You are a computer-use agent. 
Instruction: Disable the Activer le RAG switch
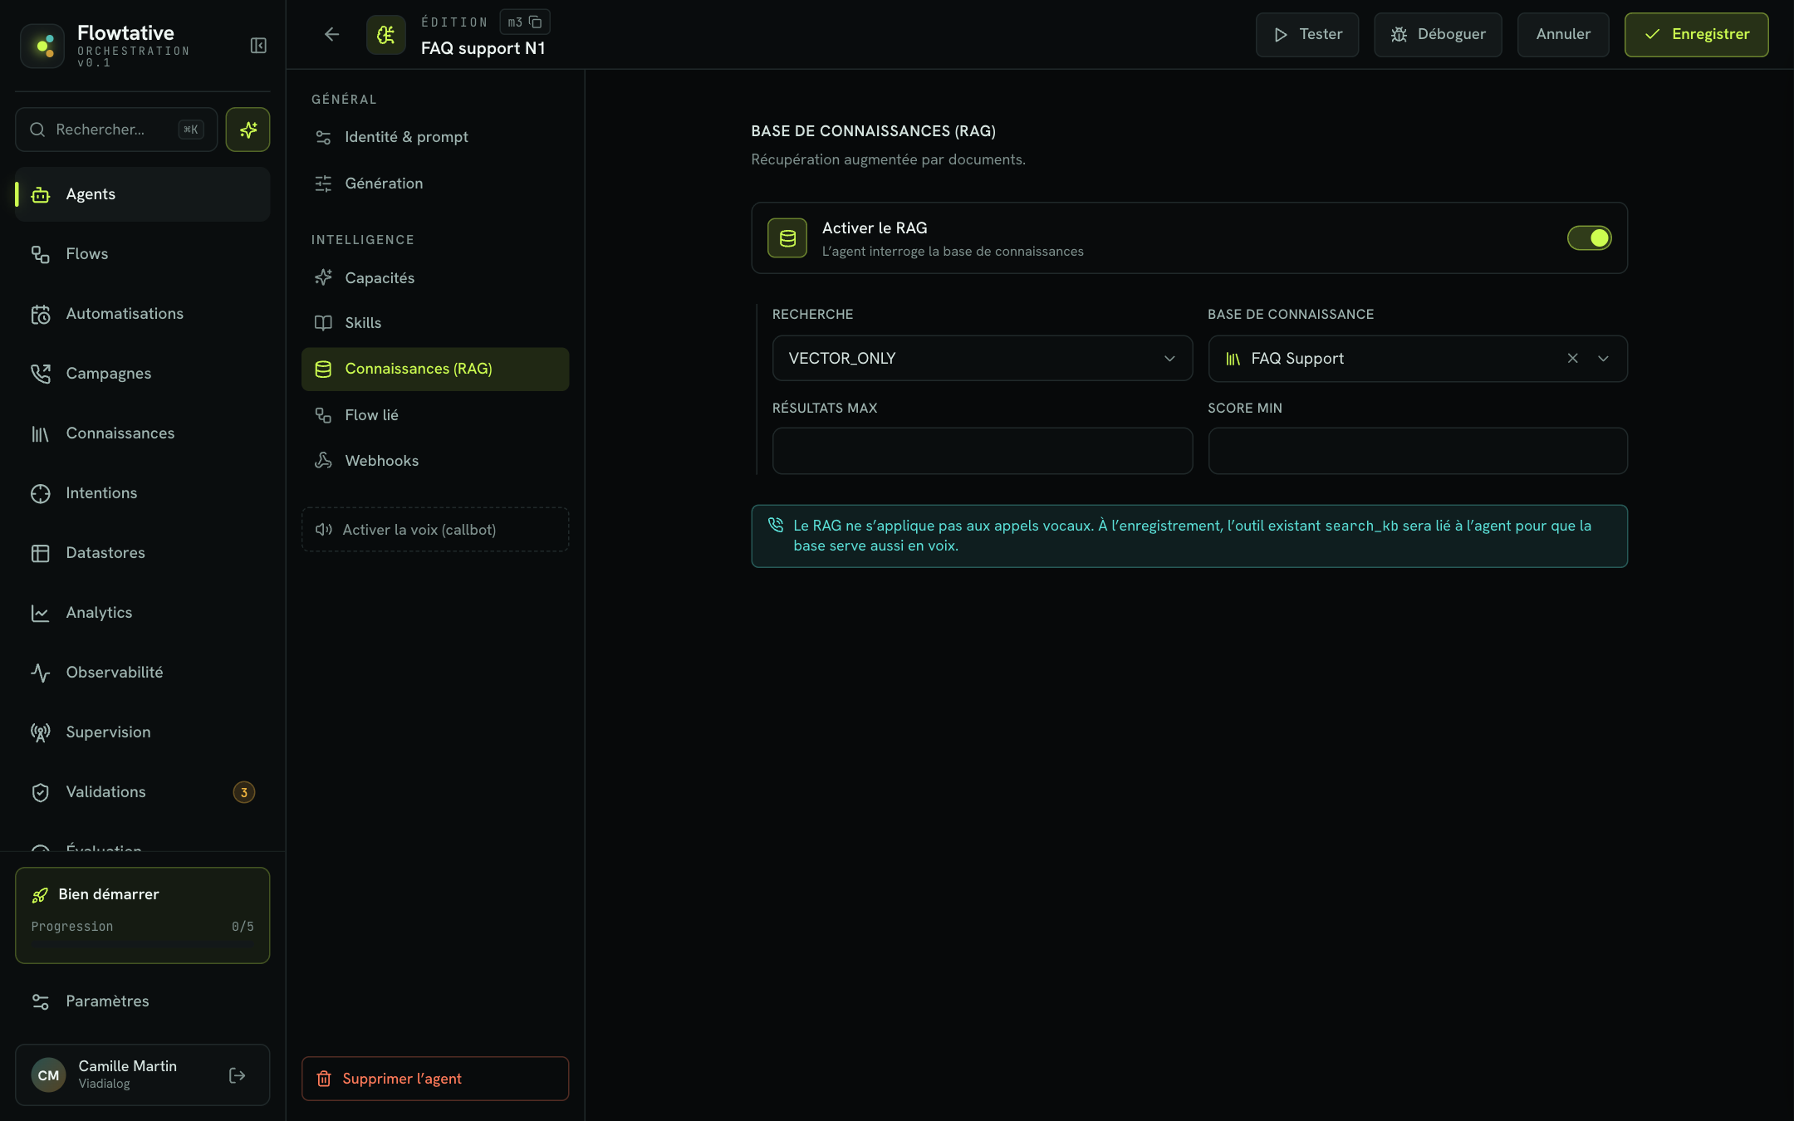[x=1589, y=238]
